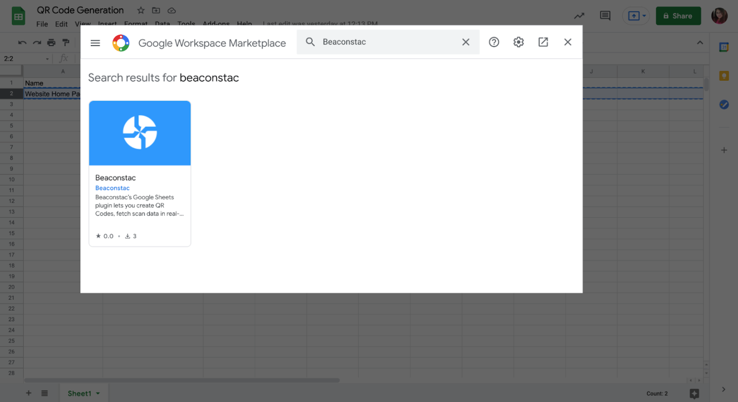The height and width of the screenshot is (402, 738).
Task: Open the Add-ons menu
Action: [x=216, y=24]
